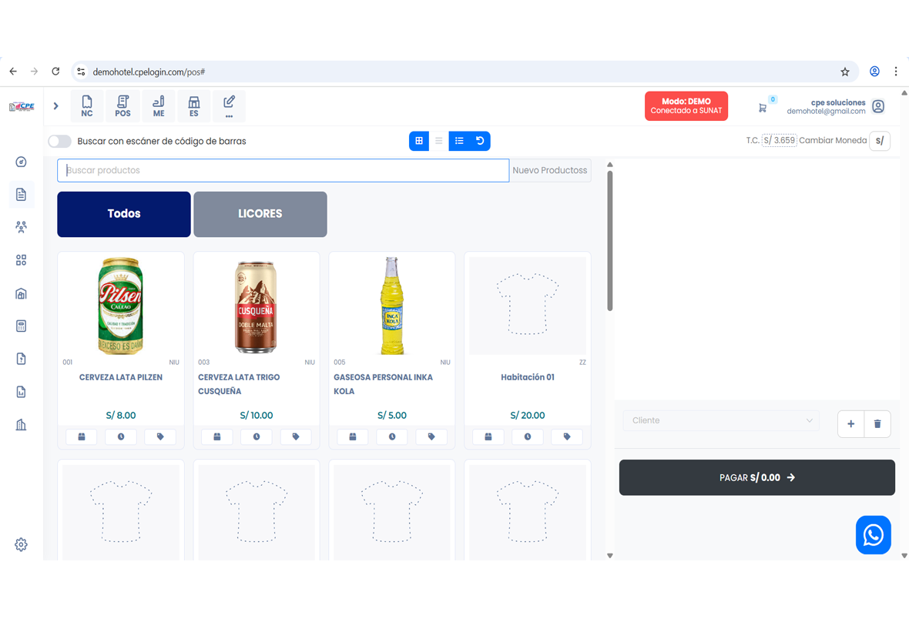Open clock icon under Cusqueña product
This screenshot has width=909, height=642.
tap(257, 436)
